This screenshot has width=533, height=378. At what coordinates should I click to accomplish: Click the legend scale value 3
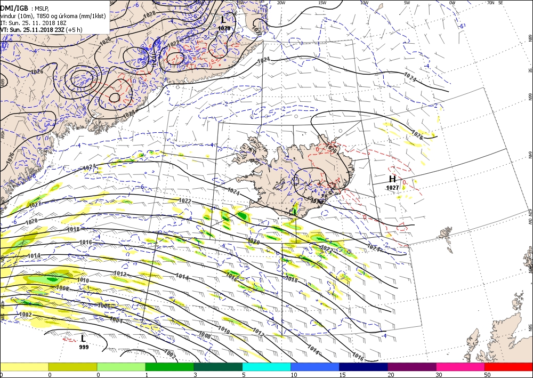(195, 375)
